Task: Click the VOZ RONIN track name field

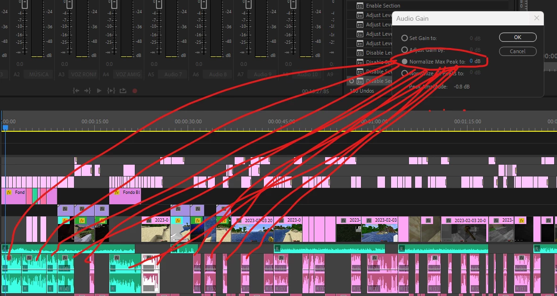Action: click(x=83, y=74)
